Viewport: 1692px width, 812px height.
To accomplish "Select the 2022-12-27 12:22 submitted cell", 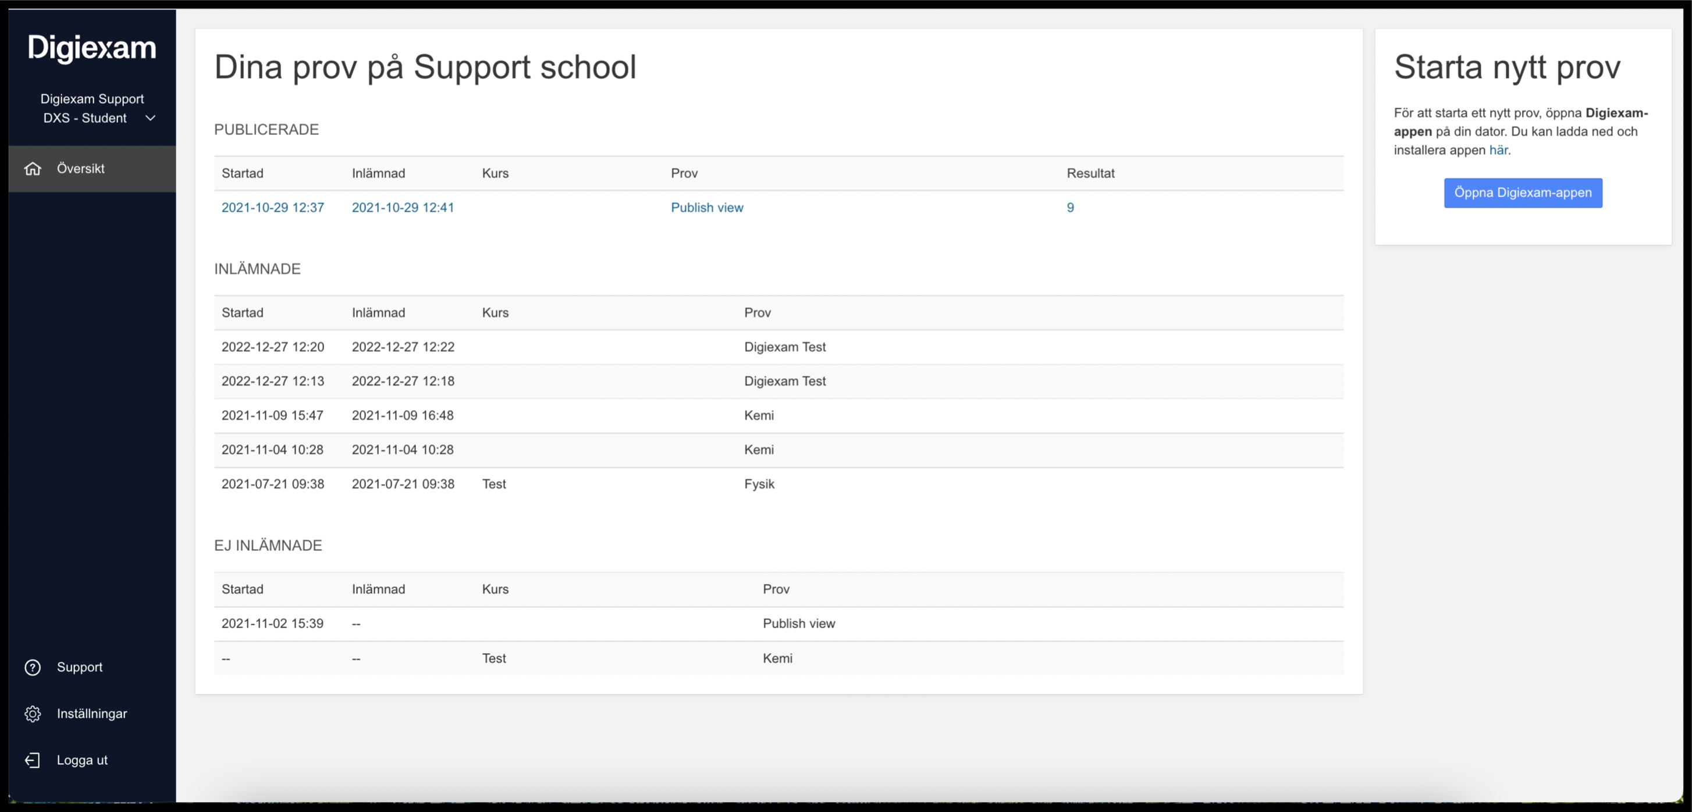I will tap(403, 347).
